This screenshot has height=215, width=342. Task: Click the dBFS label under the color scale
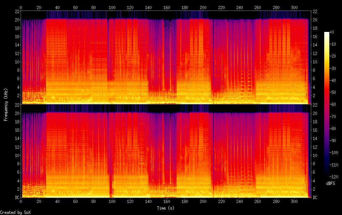click(330, 183)
